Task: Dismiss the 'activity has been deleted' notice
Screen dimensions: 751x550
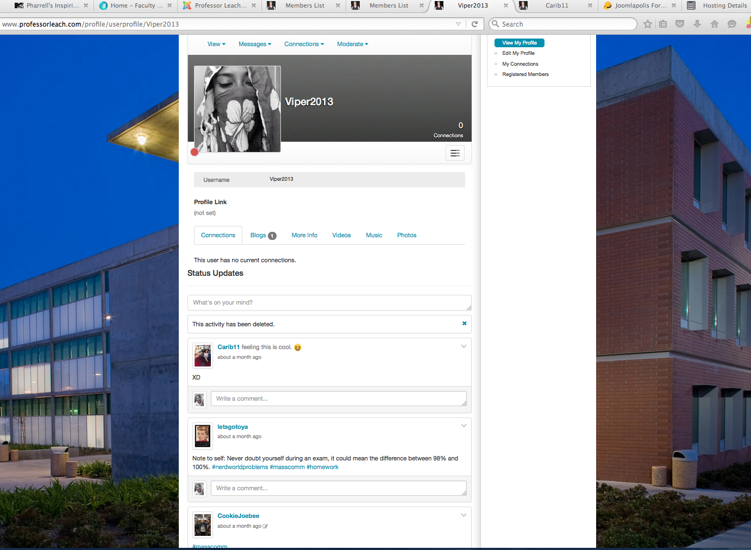Action: [464, 323]
